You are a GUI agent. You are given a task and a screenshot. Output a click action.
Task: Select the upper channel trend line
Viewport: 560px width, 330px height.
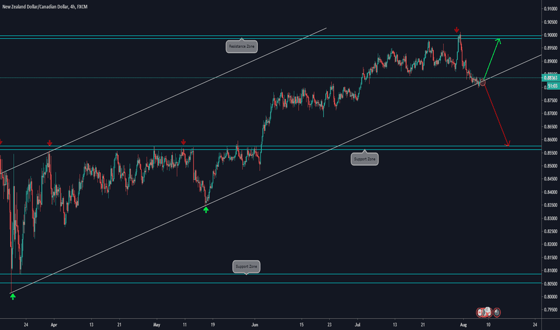click(x=163, y=101)
